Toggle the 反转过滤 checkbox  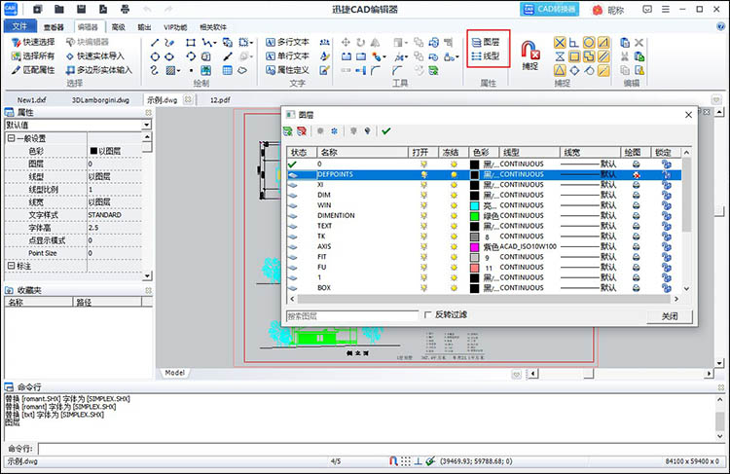point(428,315)
